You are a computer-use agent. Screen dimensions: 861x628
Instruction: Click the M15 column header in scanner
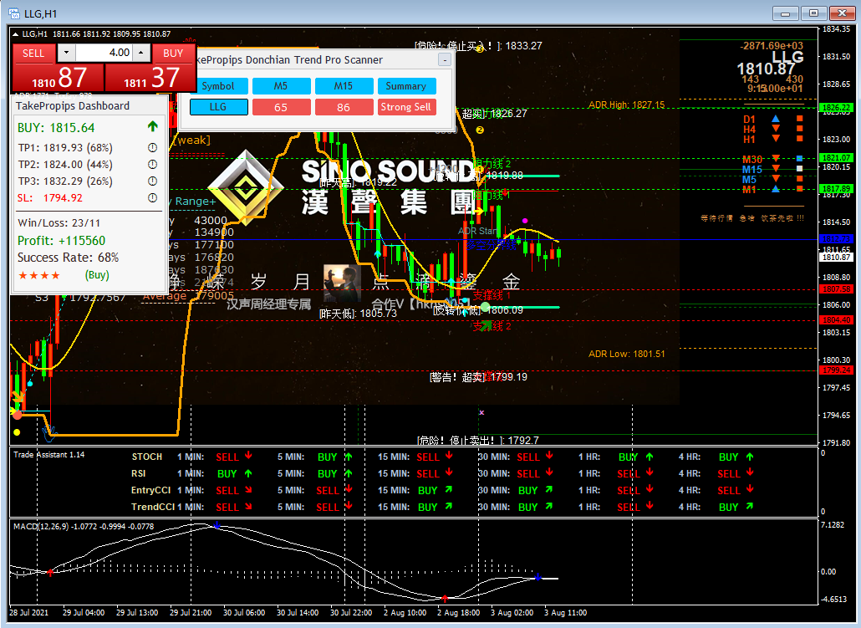[x=344, y=86]
